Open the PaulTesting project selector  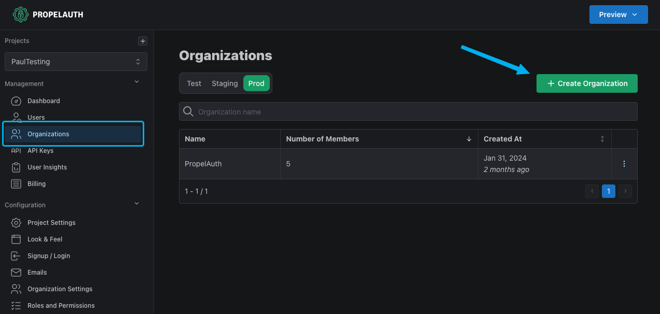76,62
